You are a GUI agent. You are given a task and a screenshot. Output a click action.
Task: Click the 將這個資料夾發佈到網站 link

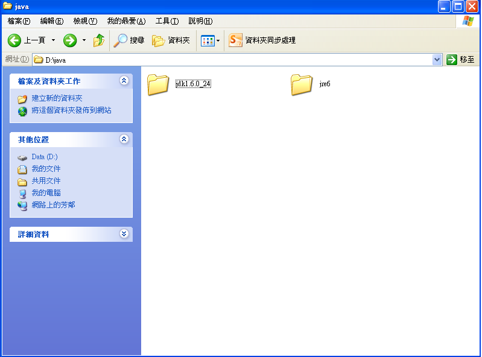[71, 110]
